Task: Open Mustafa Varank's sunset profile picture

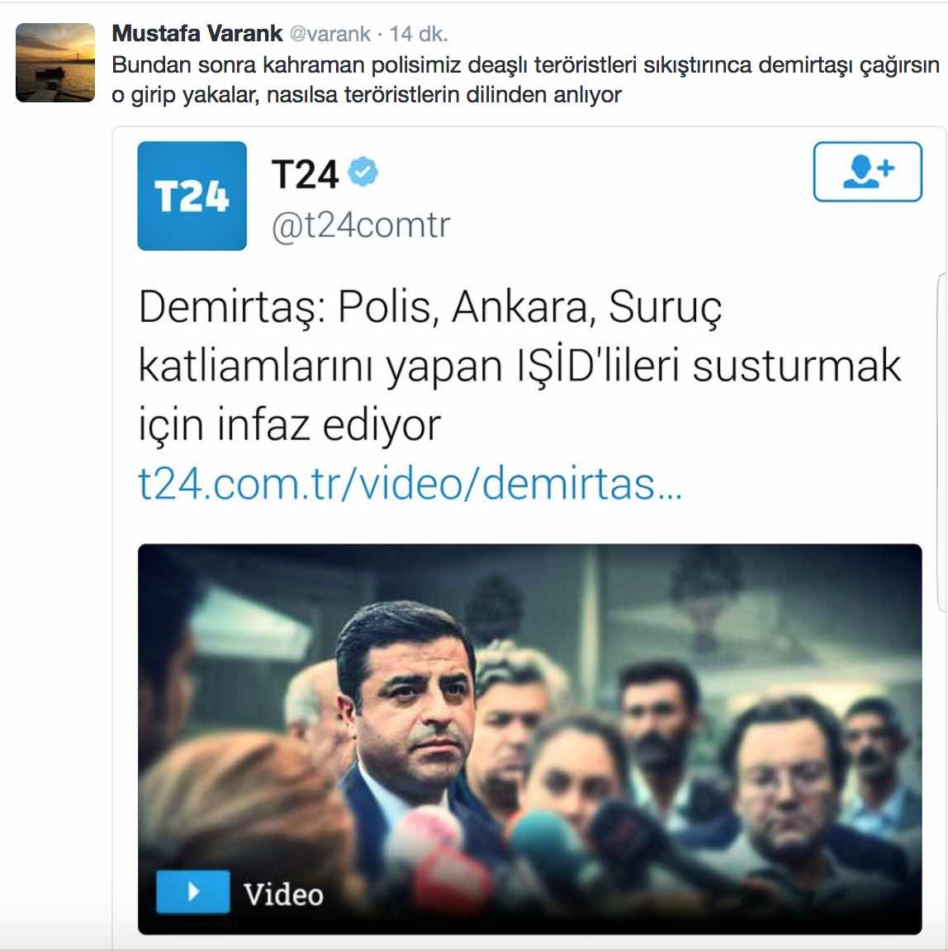Action: coord(55,63)
